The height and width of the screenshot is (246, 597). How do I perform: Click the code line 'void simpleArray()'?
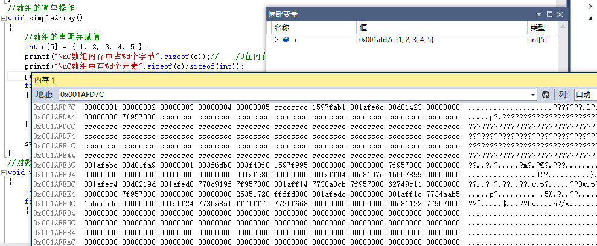pos(45,18)
